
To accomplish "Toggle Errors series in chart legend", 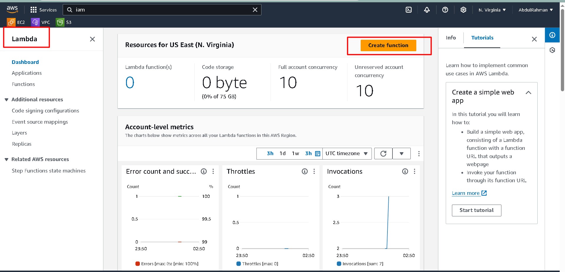I will click(x=167, y=264).
